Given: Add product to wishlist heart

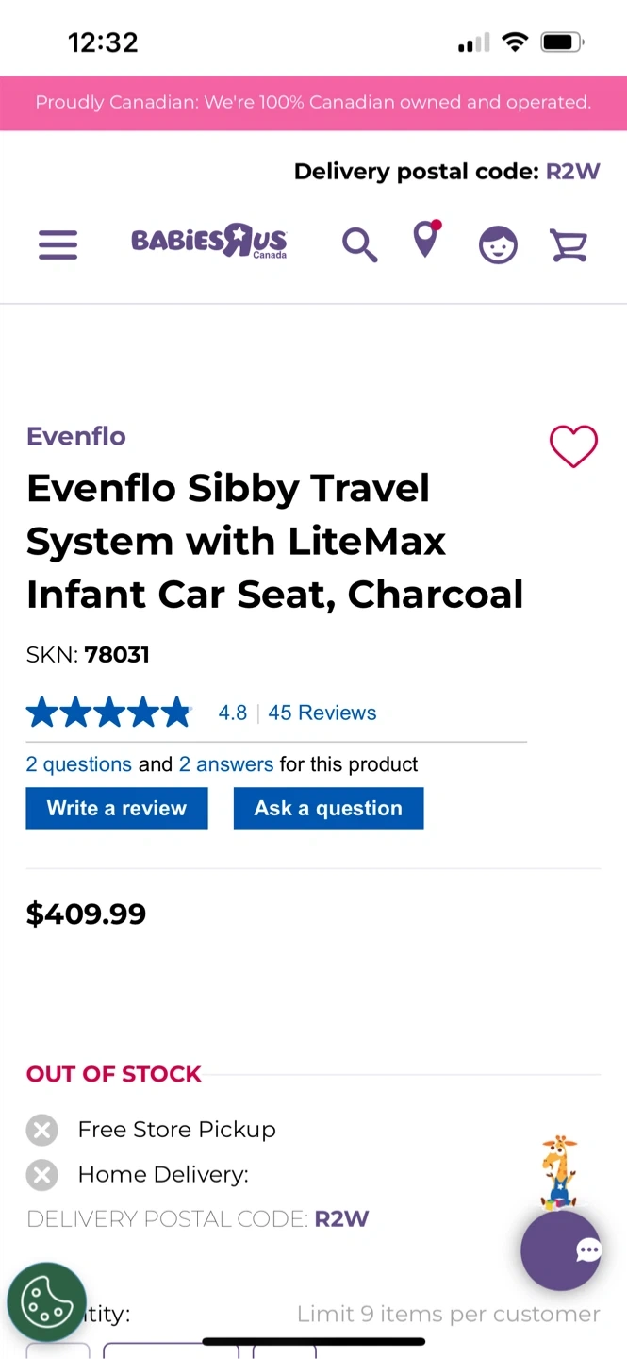Looking at the screenshot, I should (x=573, y=445).
